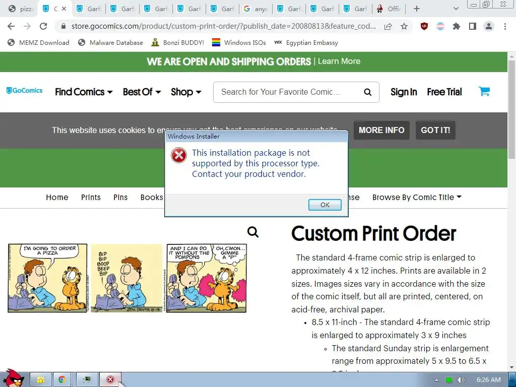Click the red X error taskbar item
This screenshot has width=516, height=387.
[110, 380]
